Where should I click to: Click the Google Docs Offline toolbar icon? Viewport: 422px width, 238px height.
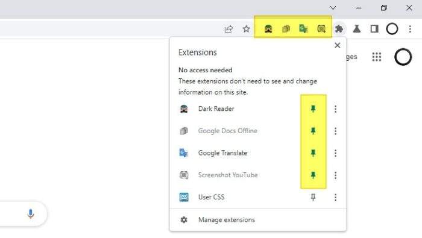[286, 29]
